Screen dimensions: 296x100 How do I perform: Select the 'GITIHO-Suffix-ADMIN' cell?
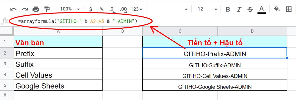[215, 64]
